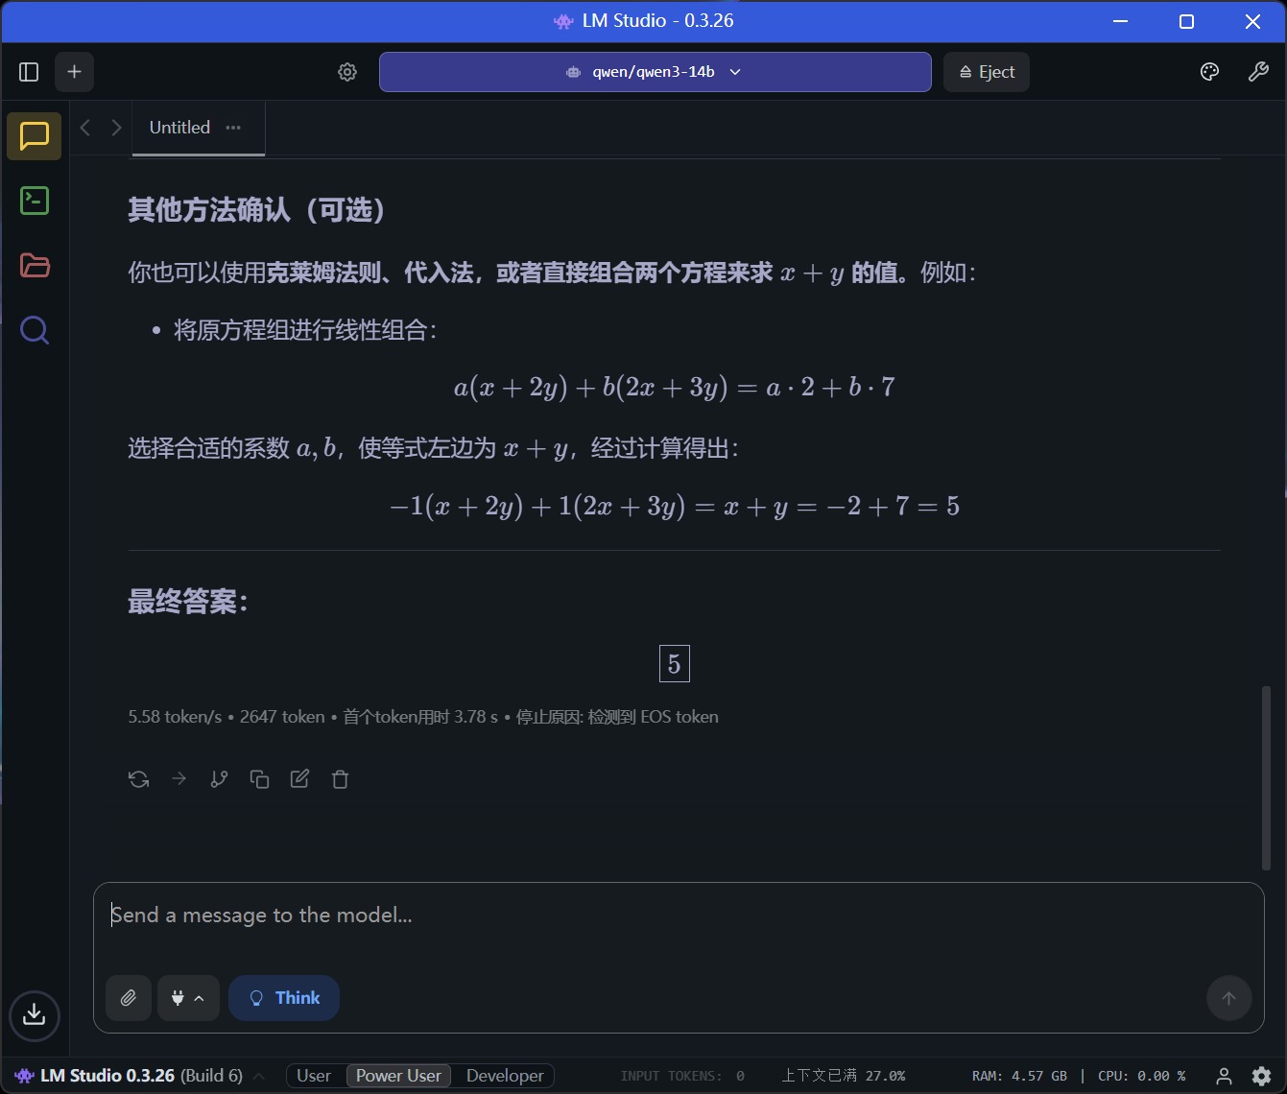
Task: Click the 2647 token count stat
Action: pos(282,717)
